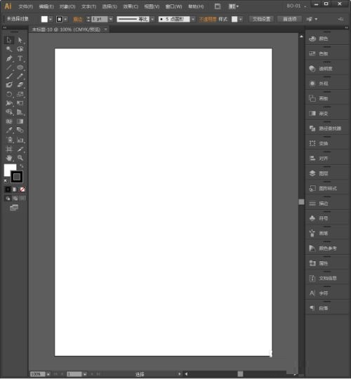Pick the Eyedropper tool

pyautogui.click(x=9, y=131)
